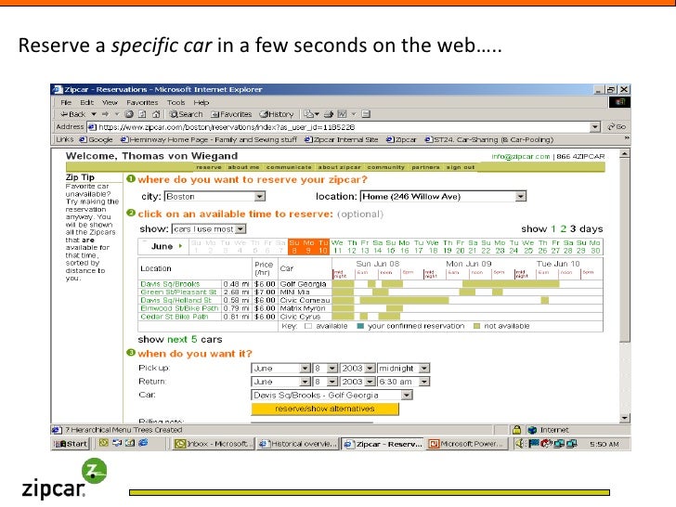Switch to Microsoft PowerPoint taskbar item
Screen dimensions: 676x507
pos(467,444)
